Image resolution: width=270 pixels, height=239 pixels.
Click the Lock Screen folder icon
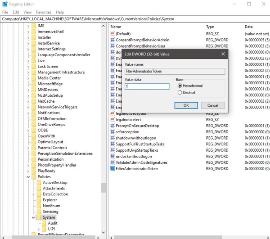[x=34, y=66]
